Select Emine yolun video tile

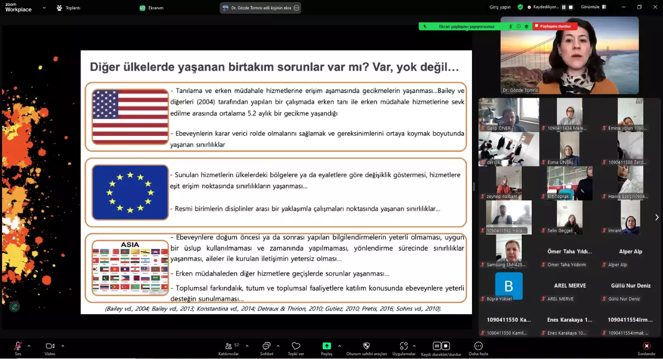click(x=630, y=115)
